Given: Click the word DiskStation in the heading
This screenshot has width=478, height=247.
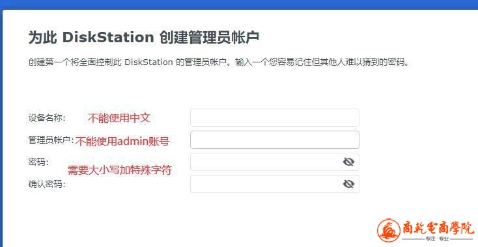Looking at the screenshot, I should tap(108, 38).
